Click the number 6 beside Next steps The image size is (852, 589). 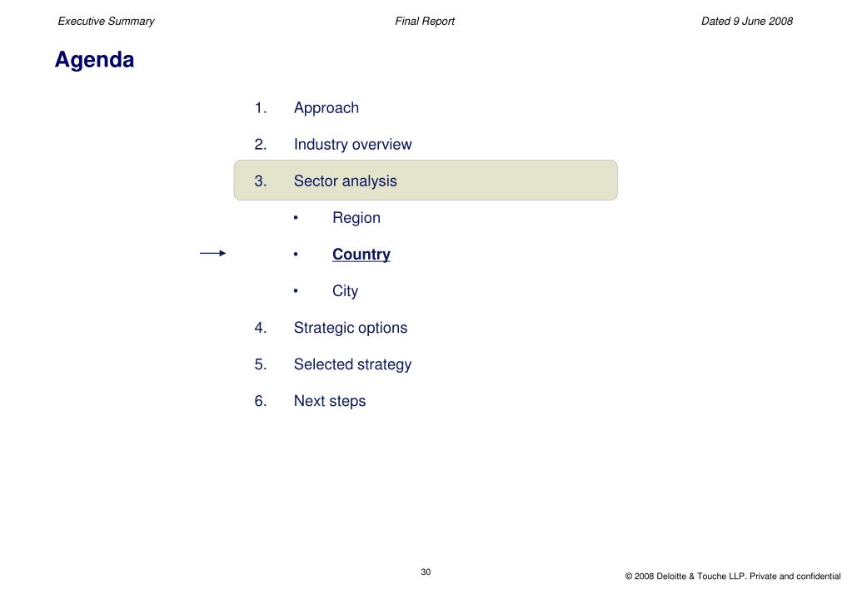(x=261, y=401)
